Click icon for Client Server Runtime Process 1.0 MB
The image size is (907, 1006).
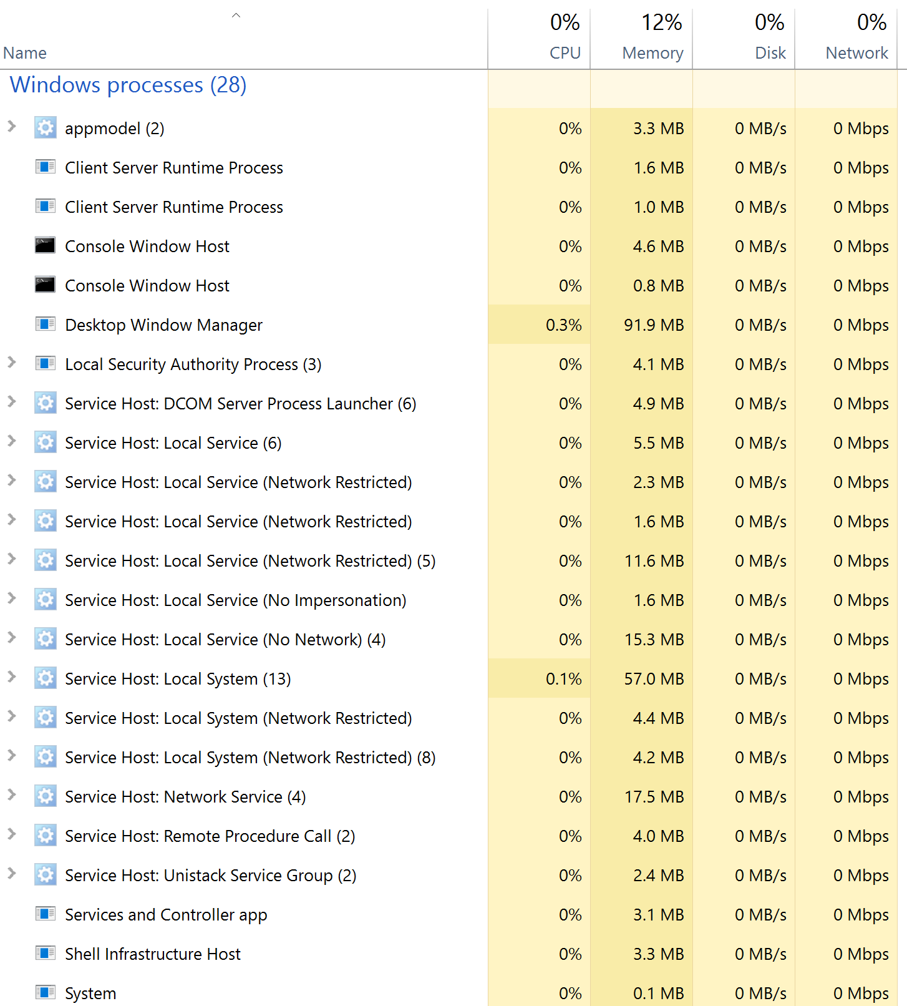click(46, 207)
